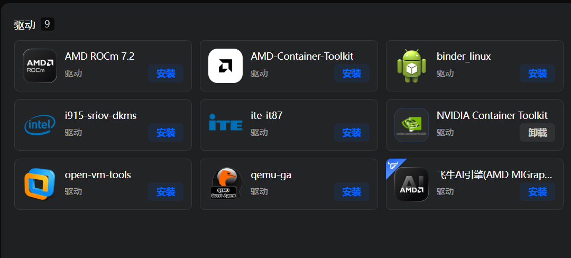
Task: Click the NVIDIA Container Toolkit icon
Action: click(x=411, y=125)
